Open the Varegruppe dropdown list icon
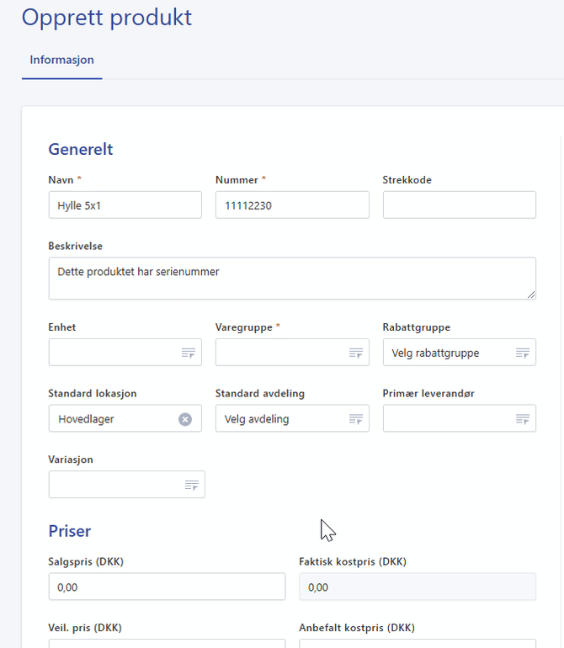Viewport: 564px width, 648px height. tap(355, 353)
